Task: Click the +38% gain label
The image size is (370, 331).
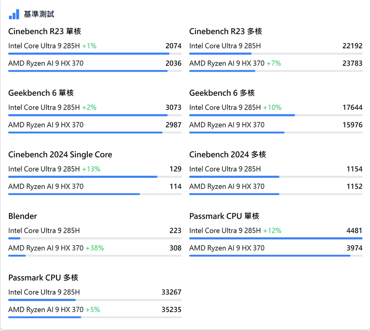Action: 94,248
